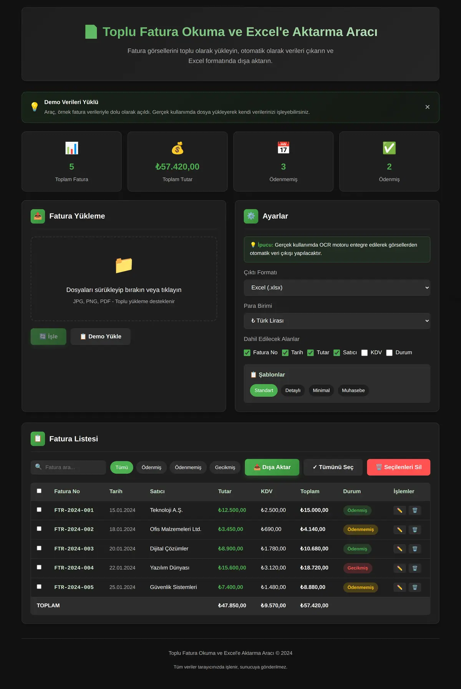Uncheck the Fatura No field checkbox
The image size is (461, 689).
coord(247,353)
